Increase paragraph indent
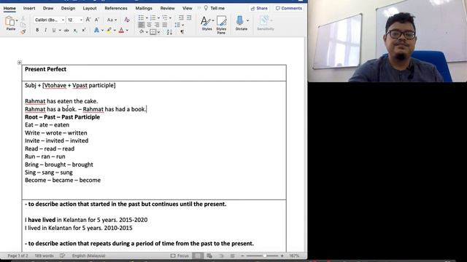Image resolution: width=467 pixels, height=262 pixels. pos(189,17)
